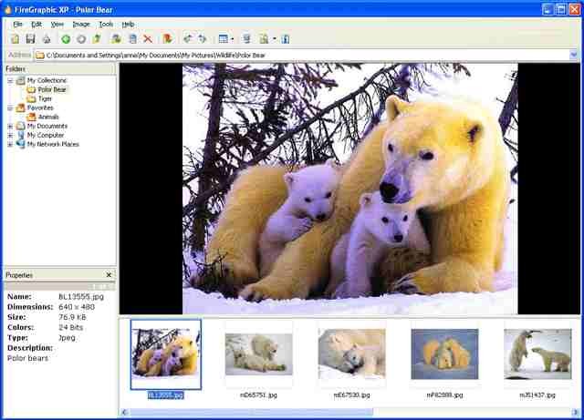Expand the My Documents tree node
Image resolution: width=584 pixels, height=420 pixels.
(10, 126)
